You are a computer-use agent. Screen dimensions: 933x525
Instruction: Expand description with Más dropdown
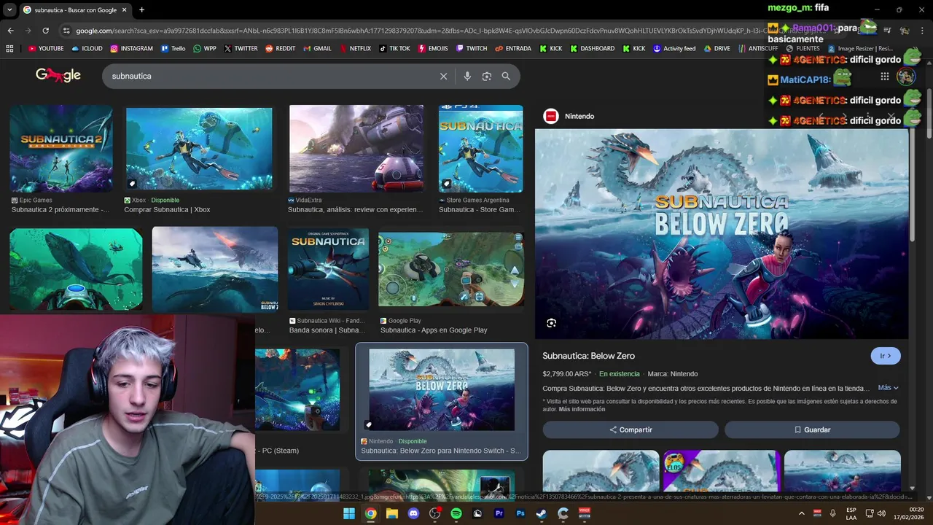pos(888,388)
